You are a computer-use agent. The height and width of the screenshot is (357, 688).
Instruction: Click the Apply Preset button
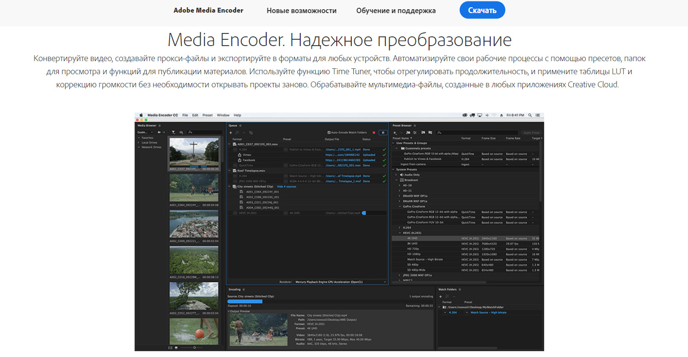click(531, 132)
